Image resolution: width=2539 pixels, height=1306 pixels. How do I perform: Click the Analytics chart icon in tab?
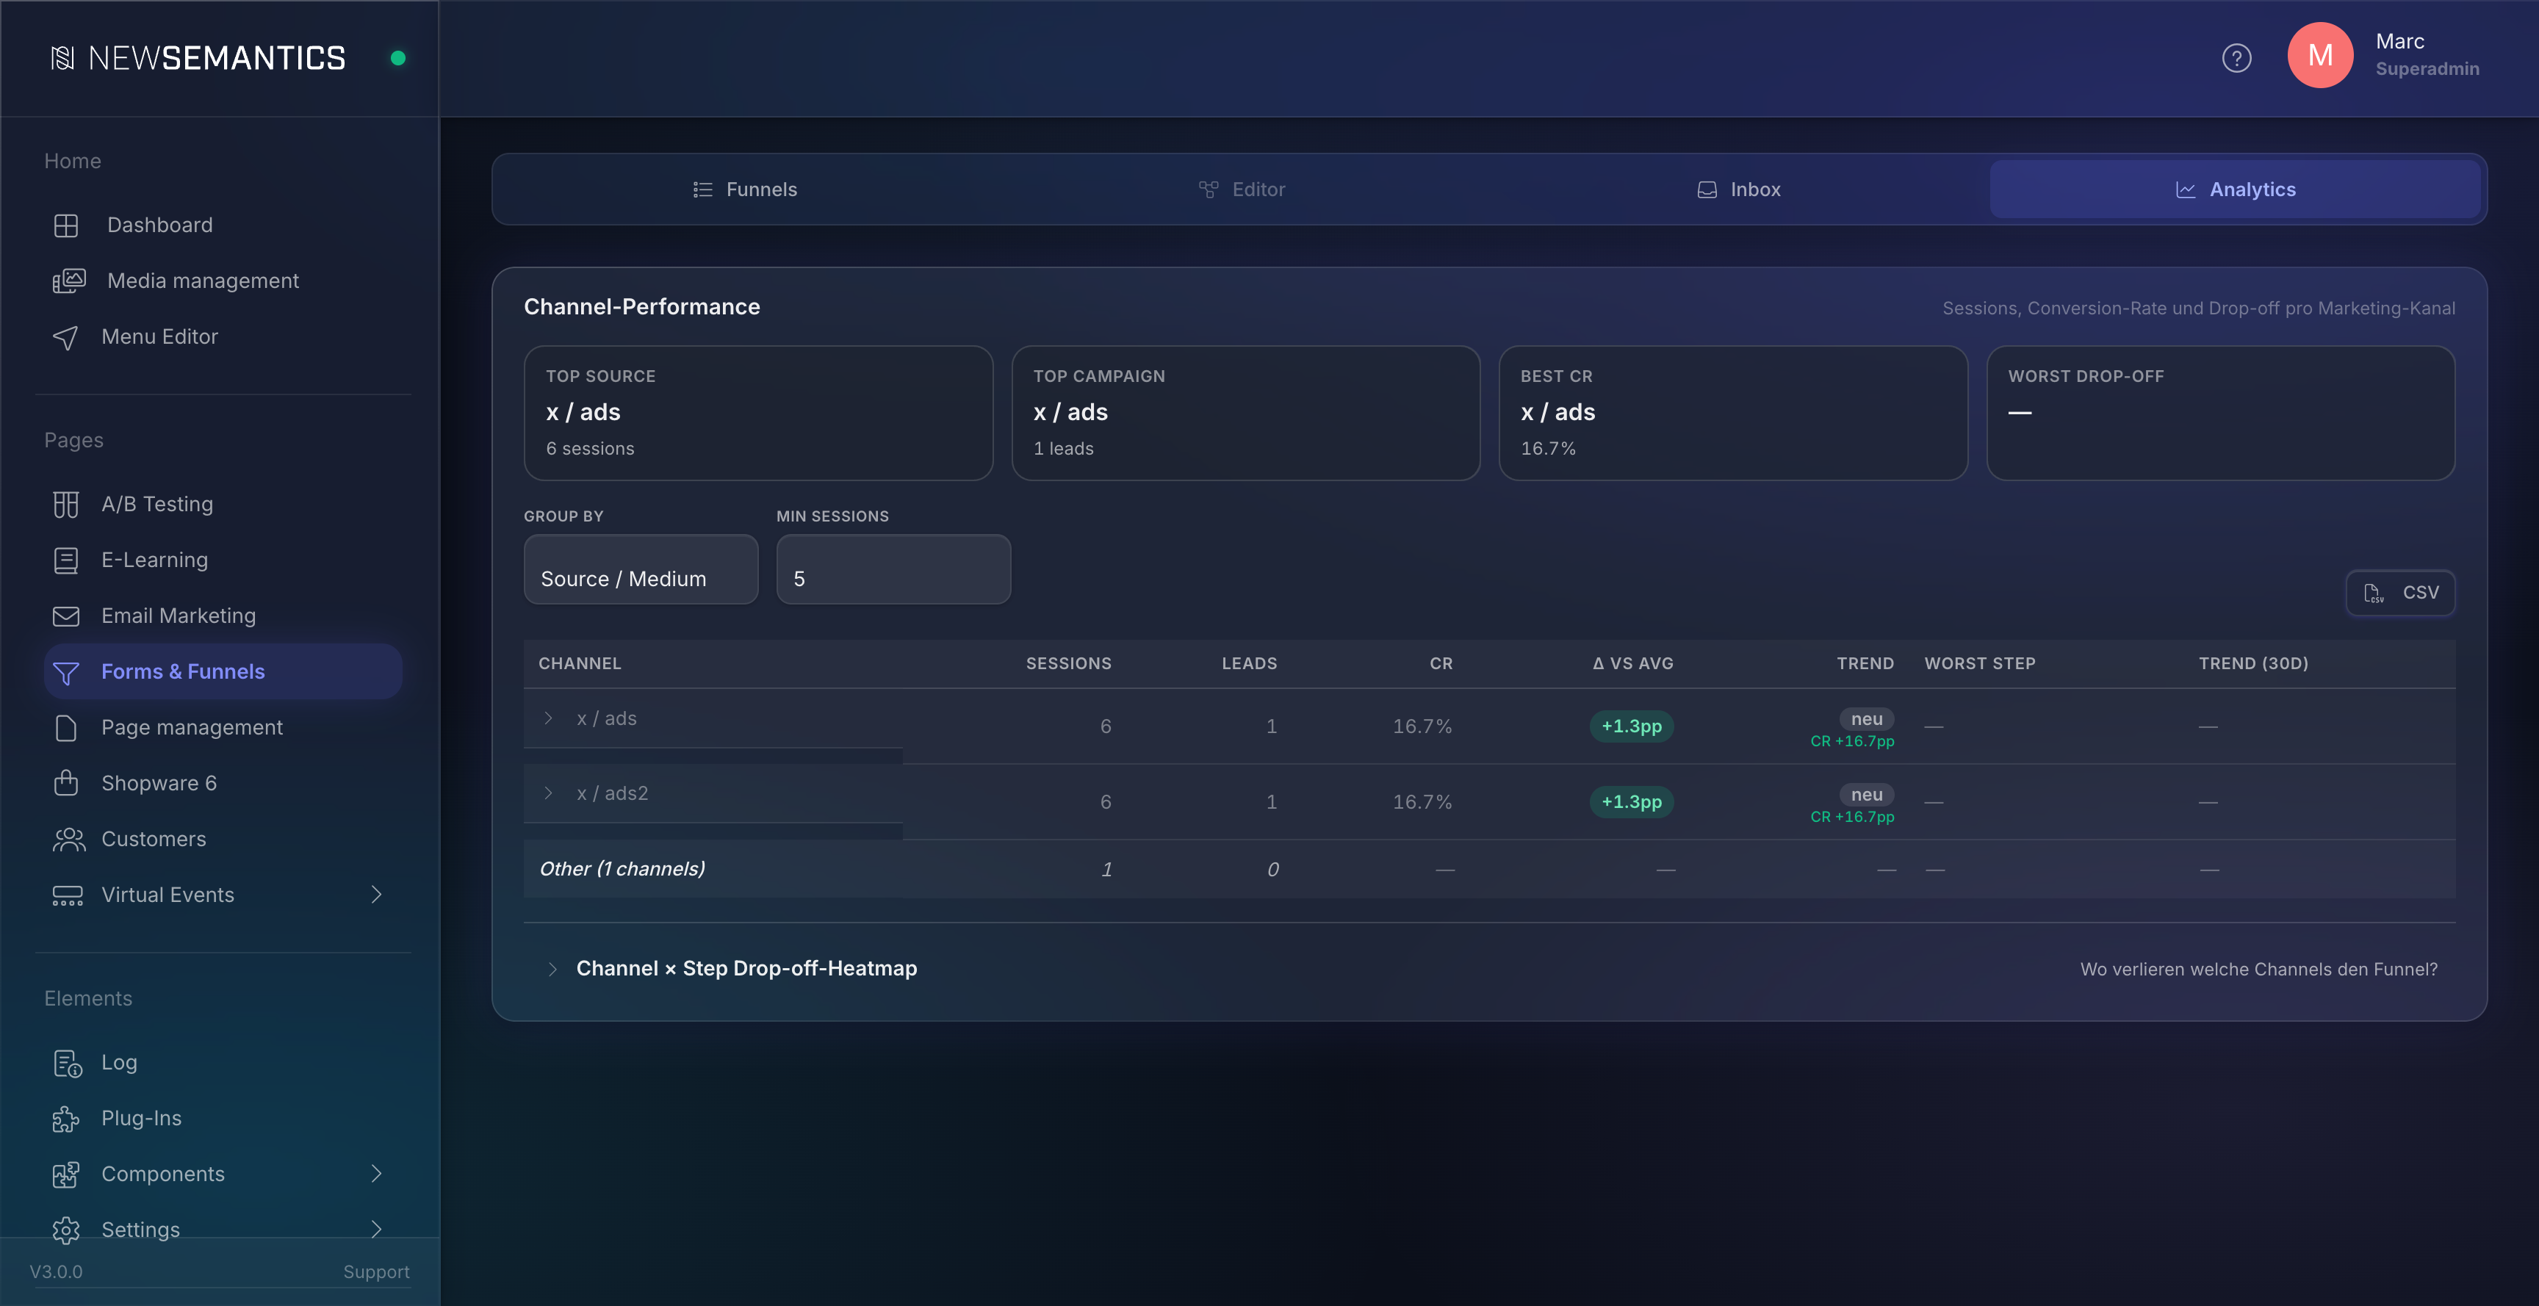coord(2185,190)
